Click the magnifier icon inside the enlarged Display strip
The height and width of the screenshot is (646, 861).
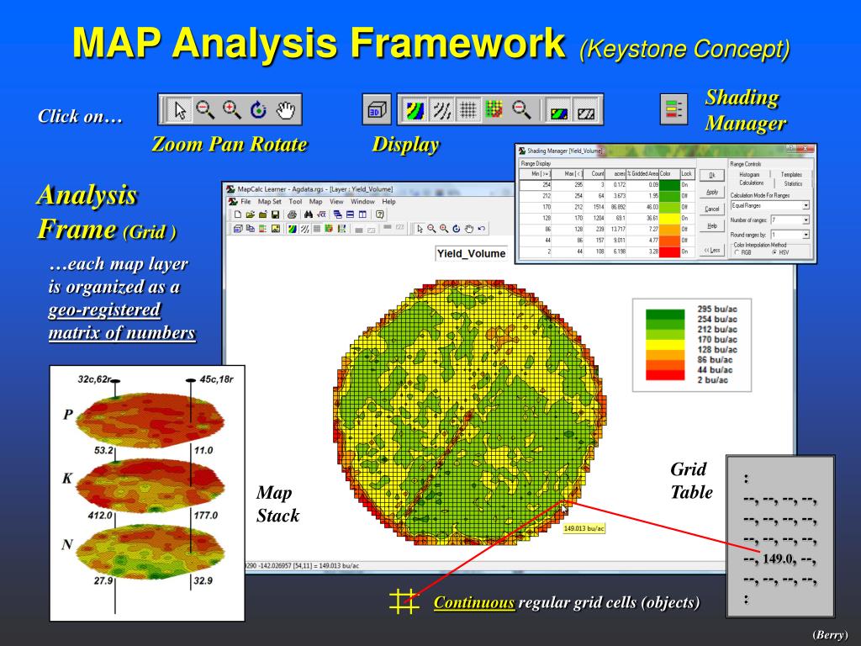[521, 110]
